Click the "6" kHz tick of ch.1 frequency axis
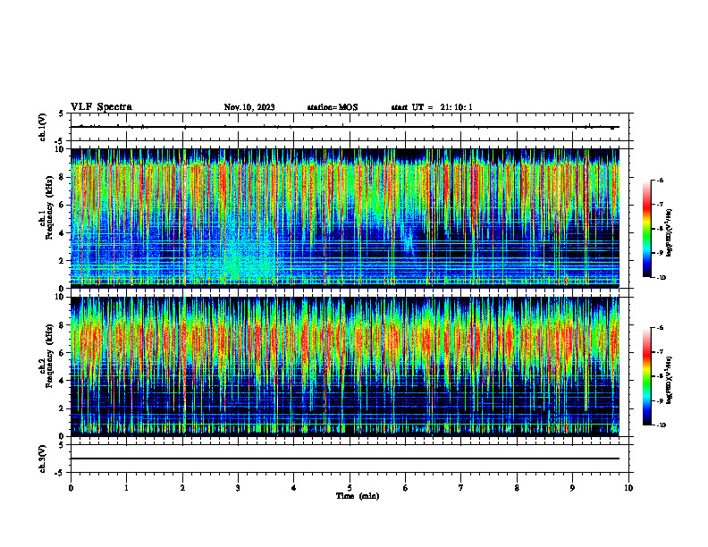 [x=63, y=205]
